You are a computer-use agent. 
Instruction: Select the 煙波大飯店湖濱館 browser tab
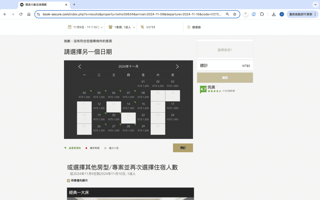tap(42, 5)
